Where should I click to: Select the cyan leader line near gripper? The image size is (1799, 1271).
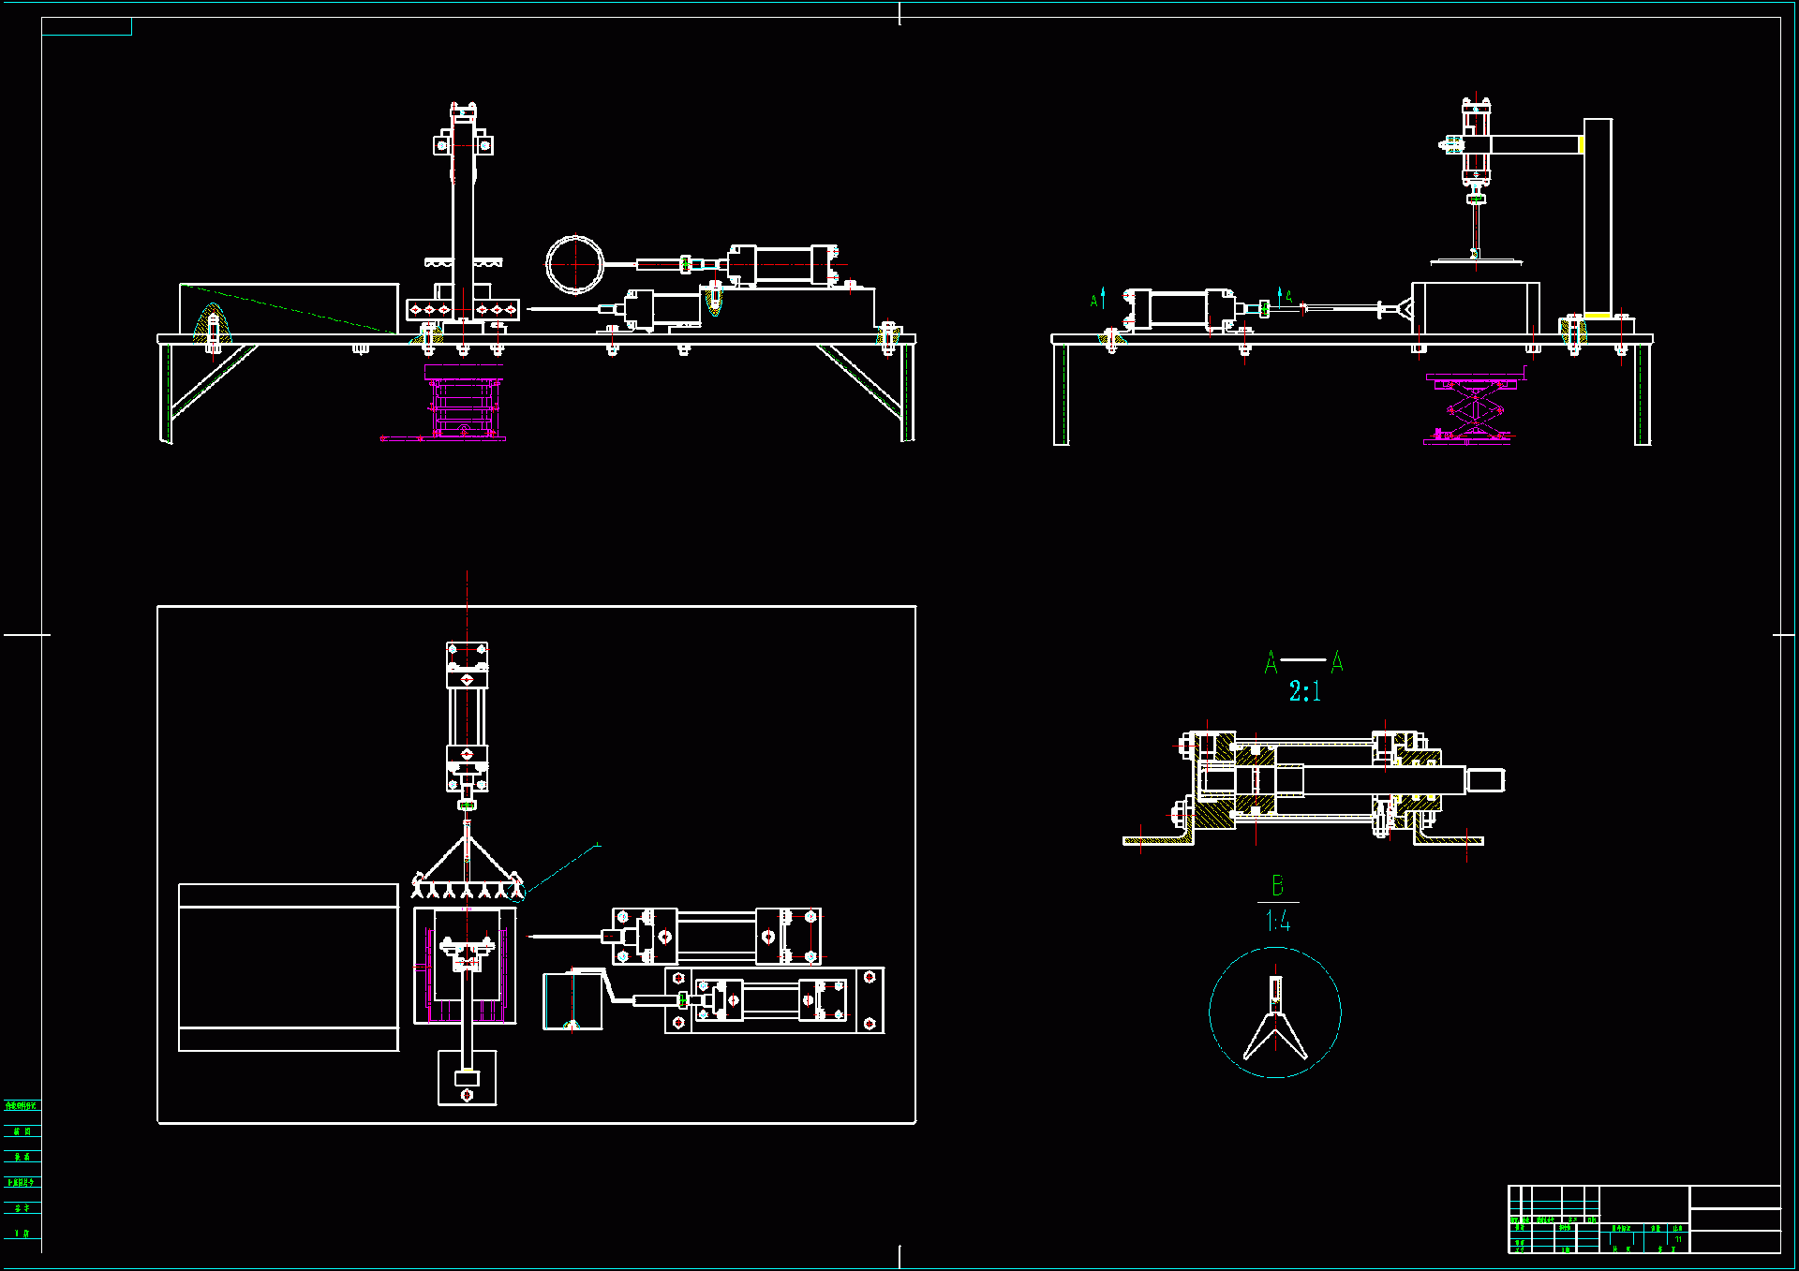pos(562,868)
